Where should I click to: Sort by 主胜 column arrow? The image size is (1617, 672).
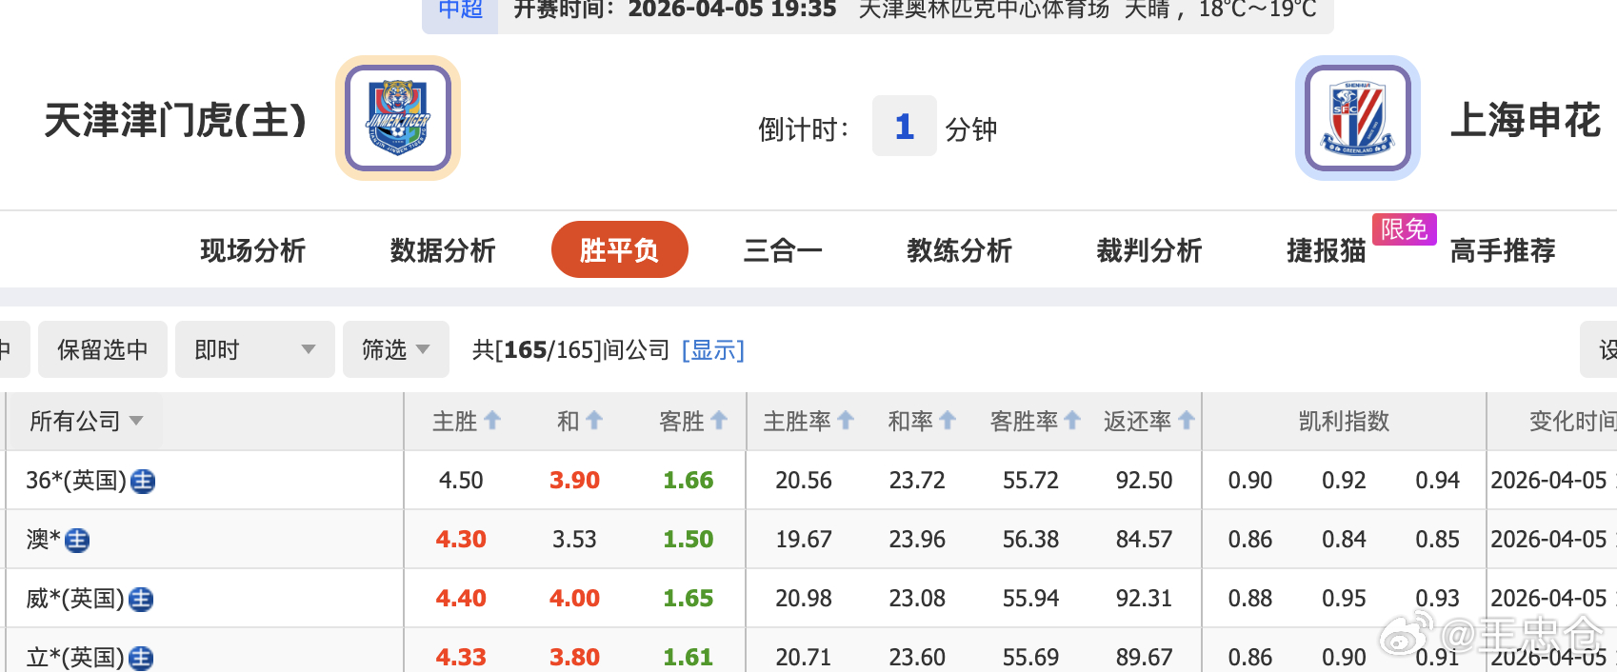[492, 420]
